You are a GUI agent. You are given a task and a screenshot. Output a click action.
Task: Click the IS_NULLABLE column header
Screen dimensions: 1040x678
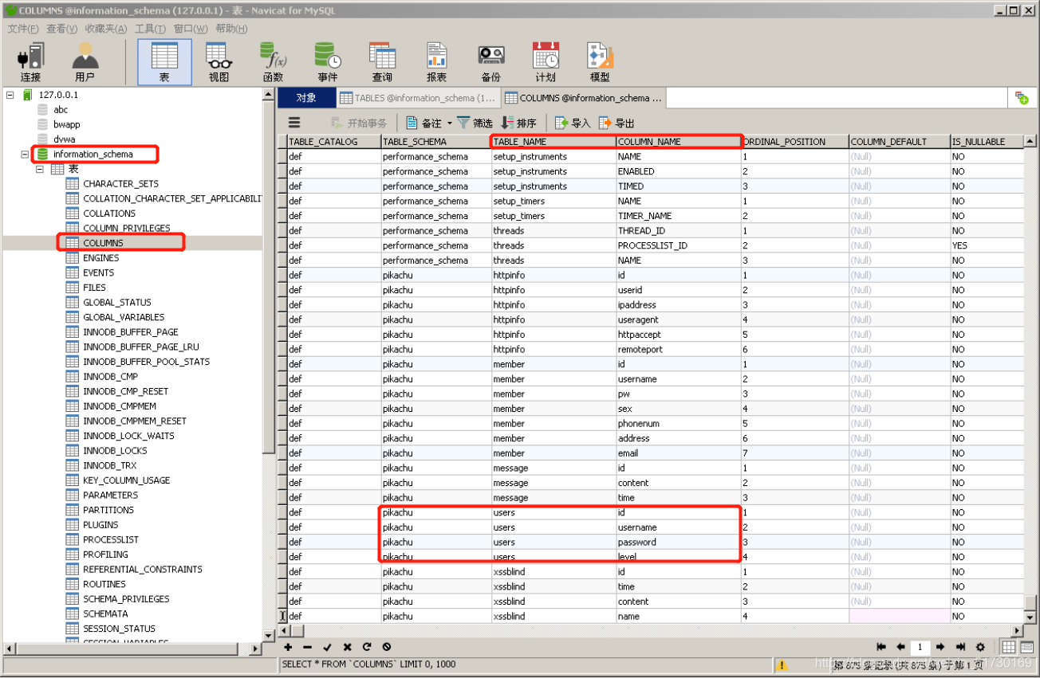987,142
